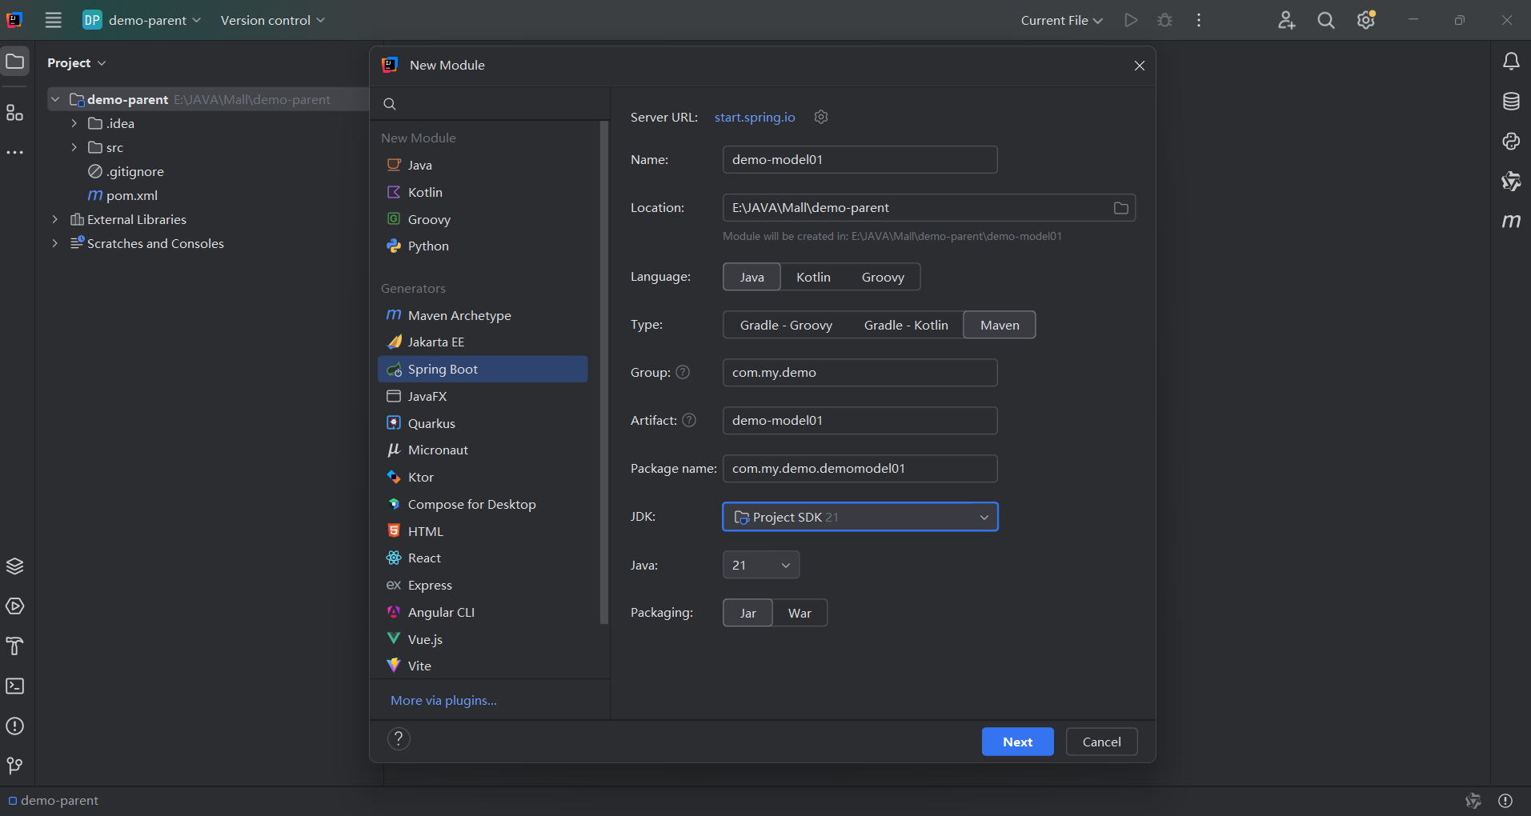
Task: Expand the src folder
Action: pyautogui.click(x=74, y=147)
